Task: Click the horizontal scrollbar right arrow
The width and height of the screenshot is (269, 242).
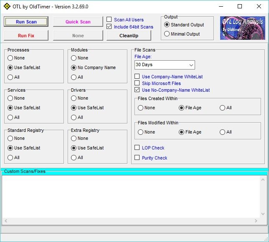Action: pos(256,221)
